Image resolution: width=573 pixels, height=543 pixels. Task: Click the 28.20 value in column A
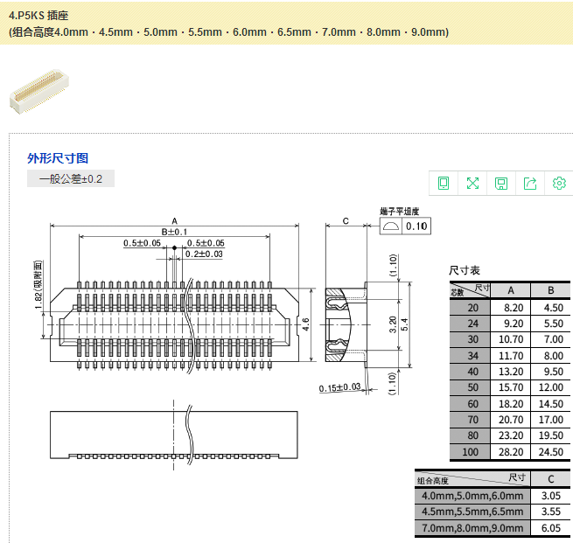pos(513,452)
